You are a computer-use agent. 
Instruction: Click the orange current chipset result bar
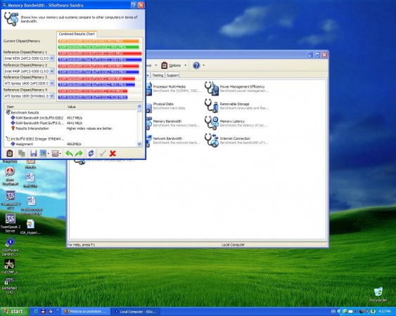(98, 41)
